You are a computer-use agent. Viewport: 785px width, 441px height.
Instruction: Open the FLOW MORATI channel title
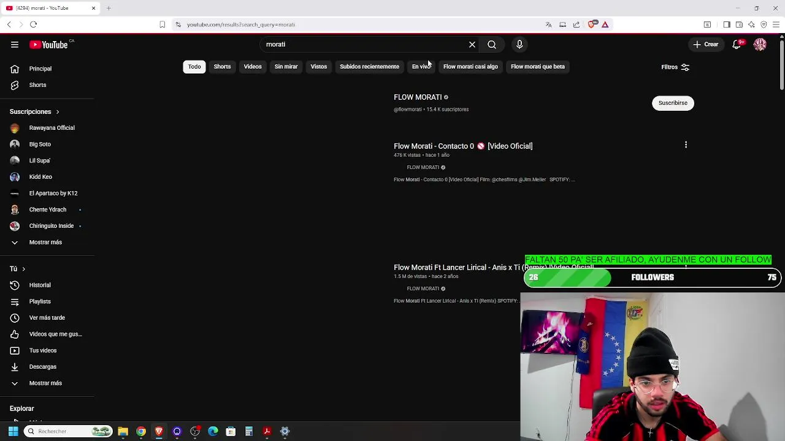click(418, 97)
